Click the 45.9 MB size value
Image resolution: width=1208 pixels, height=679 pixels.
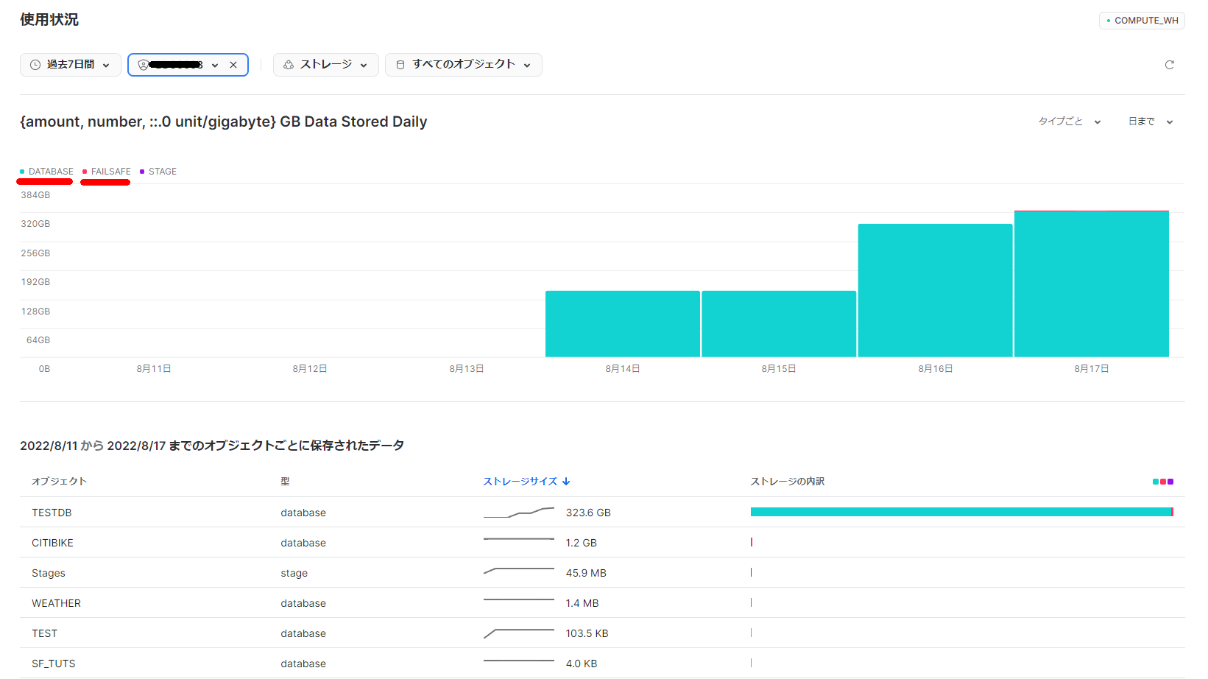[586, 573]
